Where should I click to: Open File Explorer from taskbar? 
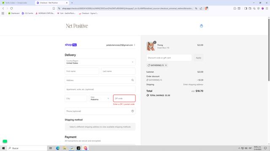click(65, 148)
